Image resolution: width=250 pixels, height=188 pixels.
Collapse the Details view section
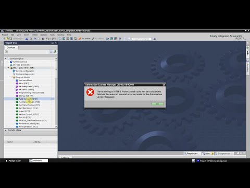click(5, 130)
